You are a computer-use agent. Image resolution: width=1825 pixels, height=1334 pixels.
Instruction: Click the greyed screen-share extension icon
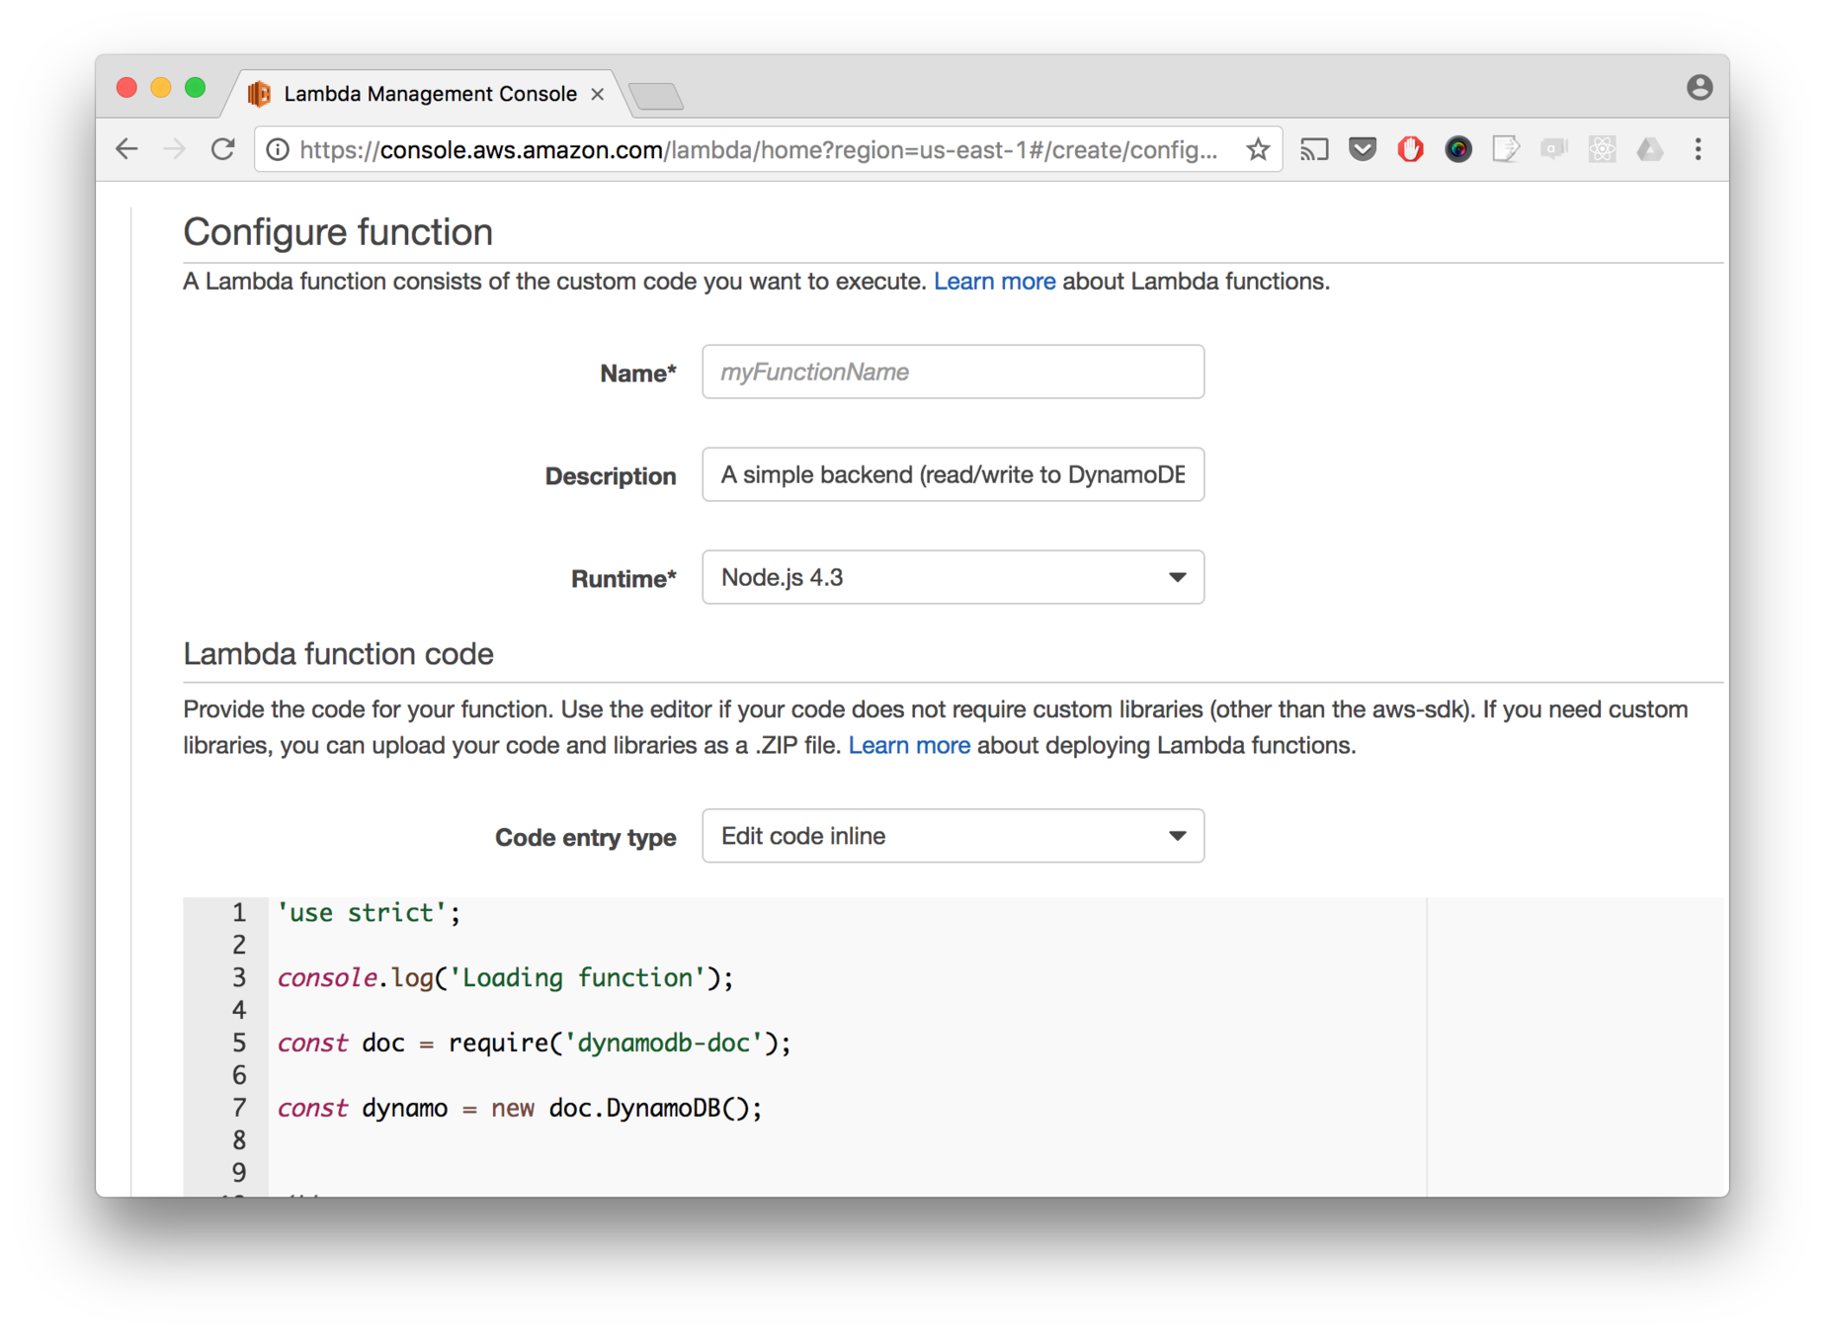pos(1553,149)
